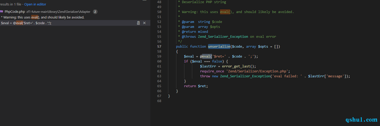
Task: Click 'array $opts = []' parameter
Action: [x=262, y=47]
